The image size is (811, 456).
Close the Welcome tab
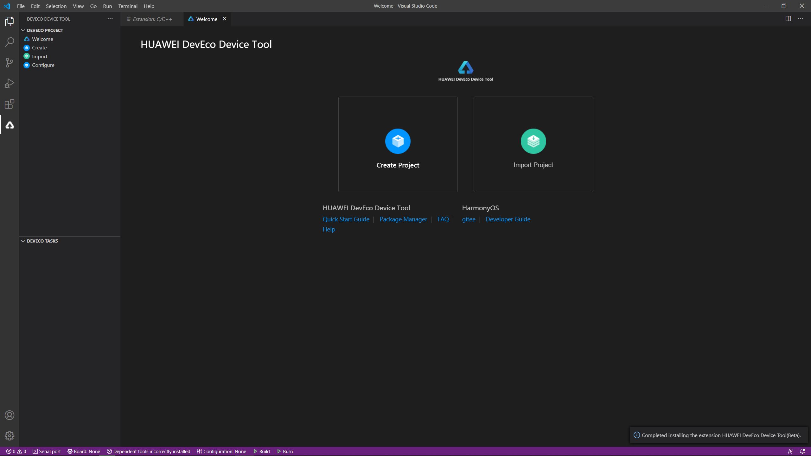[x=225, y=19]
